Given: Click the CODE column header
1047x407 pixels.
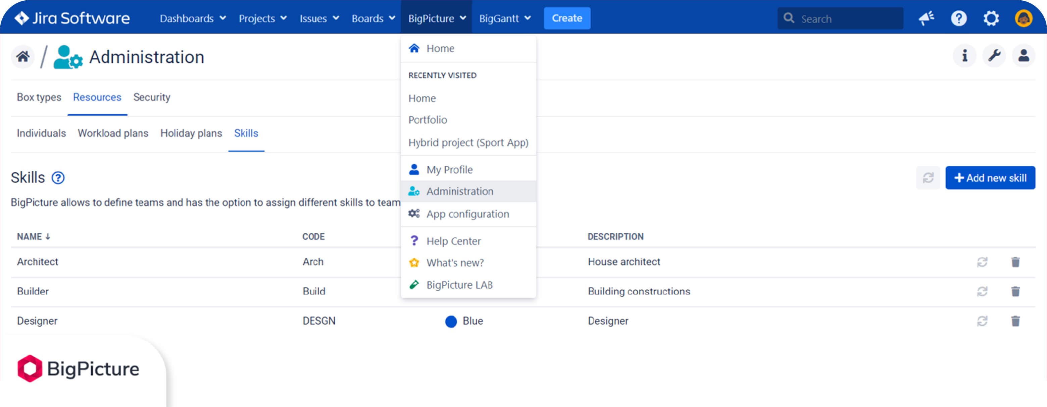Looking at the screenshot, I should (x=313, y=237).
